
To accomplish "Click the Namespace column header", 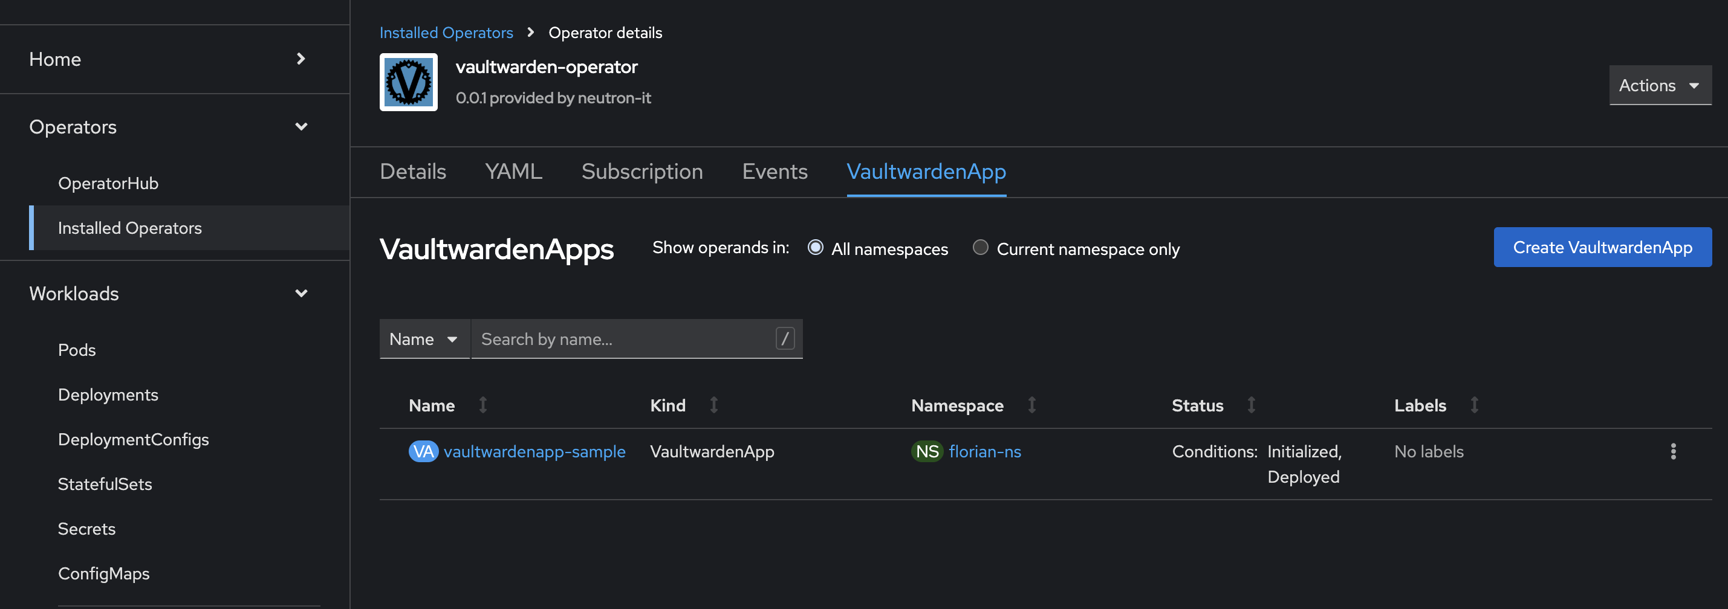I will (x=957, y=405).
